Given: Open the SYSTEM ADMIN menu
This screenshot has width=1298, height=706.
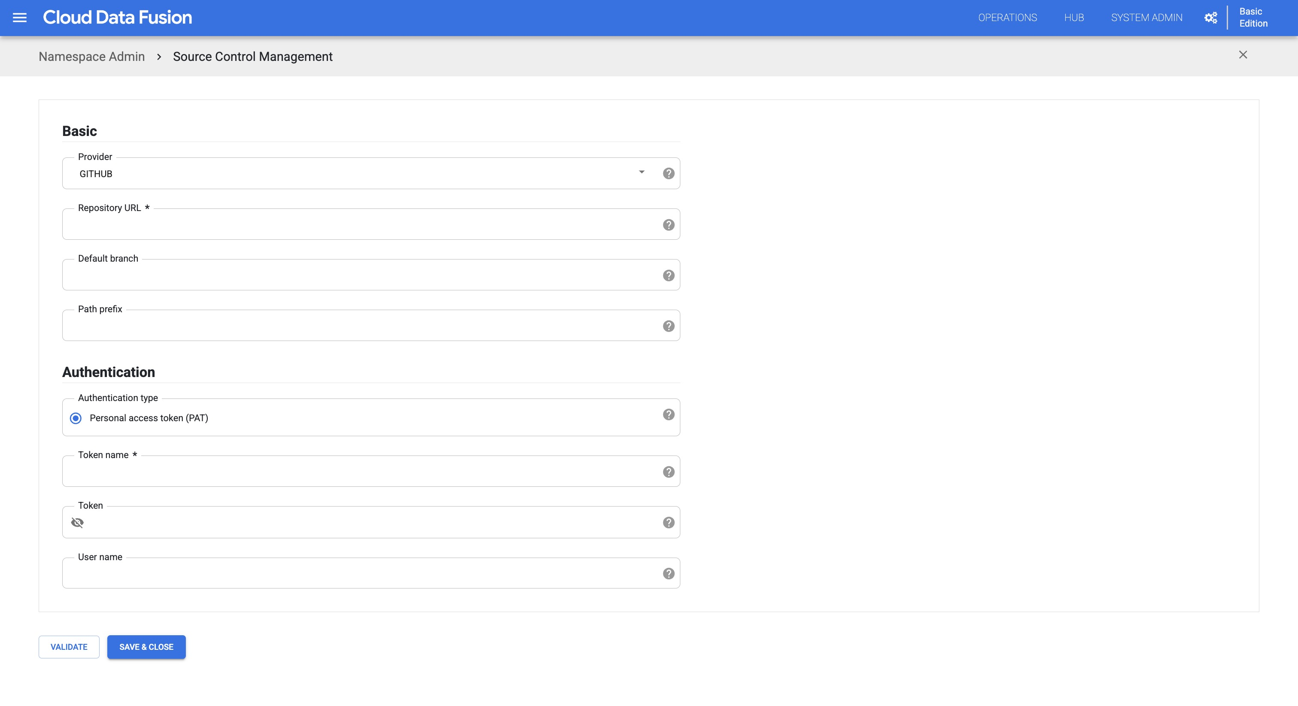Looking at the screenshot, I should pyautogui.click(x=1146, y=18).
